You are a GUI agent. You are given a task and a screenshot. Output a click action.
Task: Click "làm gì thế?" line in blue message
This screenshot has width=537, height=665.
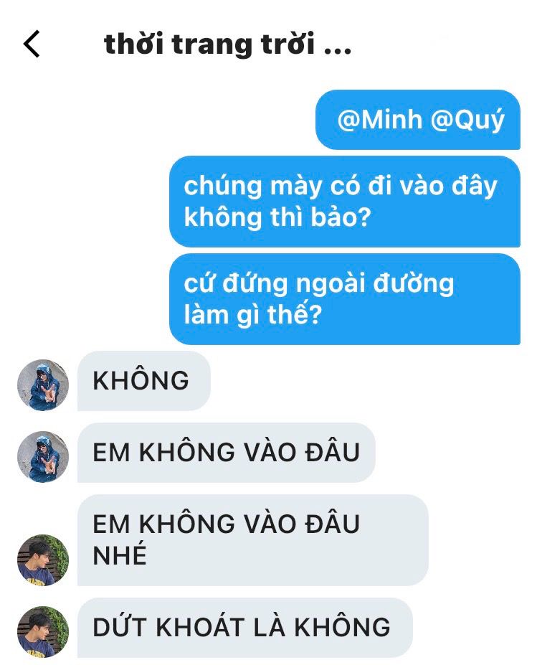253,315
